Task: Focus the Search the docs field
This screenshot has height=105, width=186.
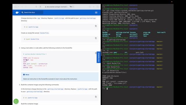Action: click(32, 12)
